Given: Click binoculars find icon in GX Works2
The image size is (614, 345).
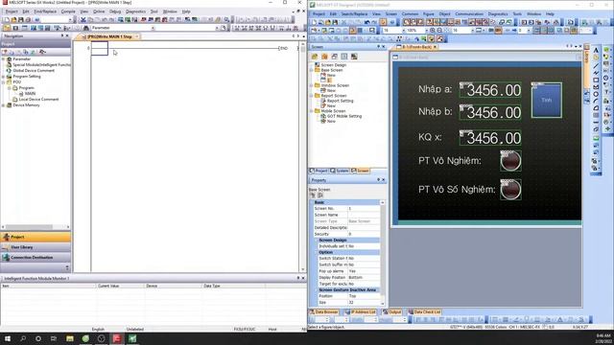Looking at the screenshot, I should point(86,28).
